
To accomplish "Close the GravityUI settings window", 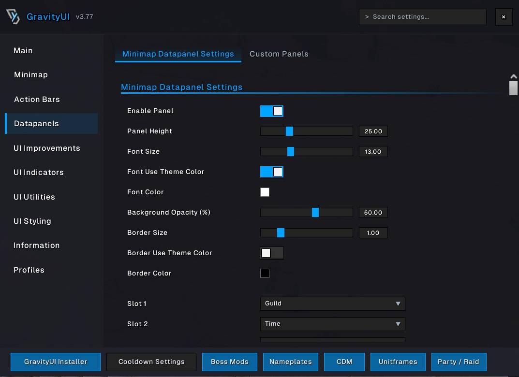I will tap(504, 17).
